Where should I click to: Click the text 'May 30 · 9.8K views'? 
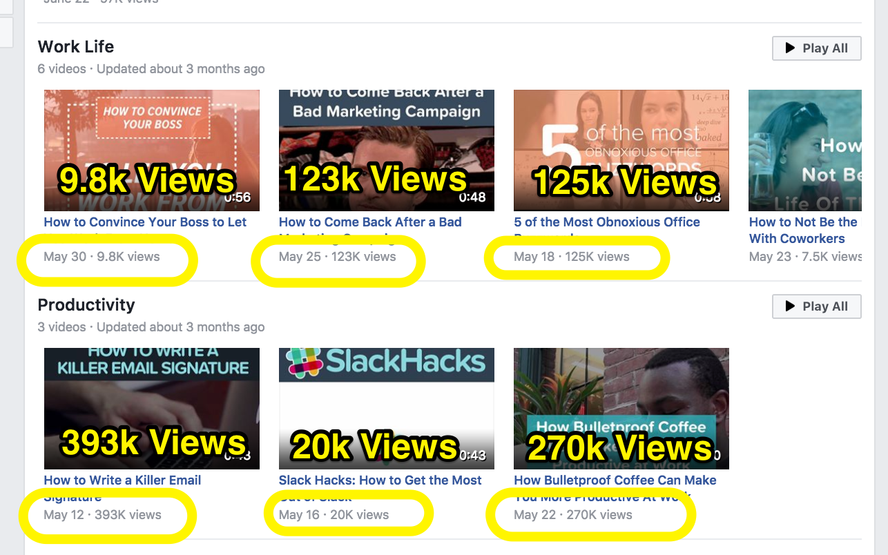pos(102,257)
